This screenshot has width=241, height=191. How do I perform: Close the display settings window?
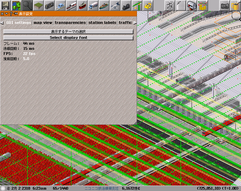pyautogui.click(x=2, y=14)
